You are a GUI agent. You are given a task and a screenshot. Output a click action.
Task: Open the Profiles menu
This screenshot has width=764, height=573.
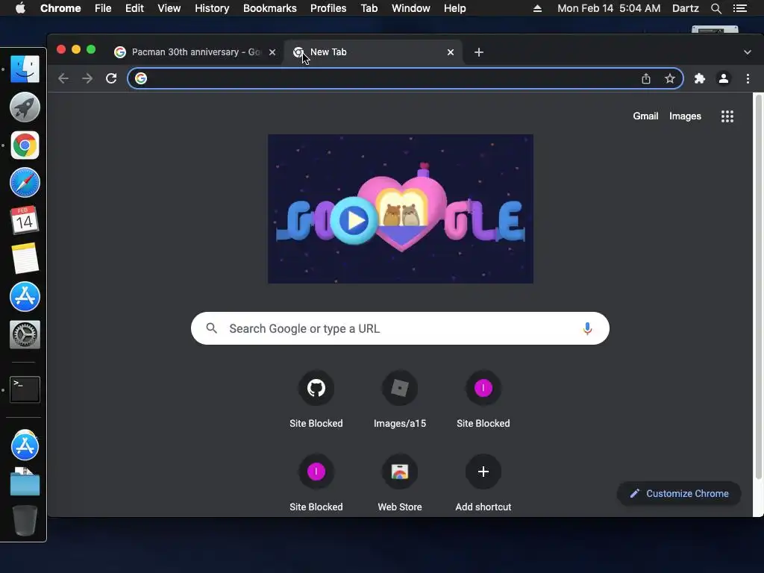(328, 8)
